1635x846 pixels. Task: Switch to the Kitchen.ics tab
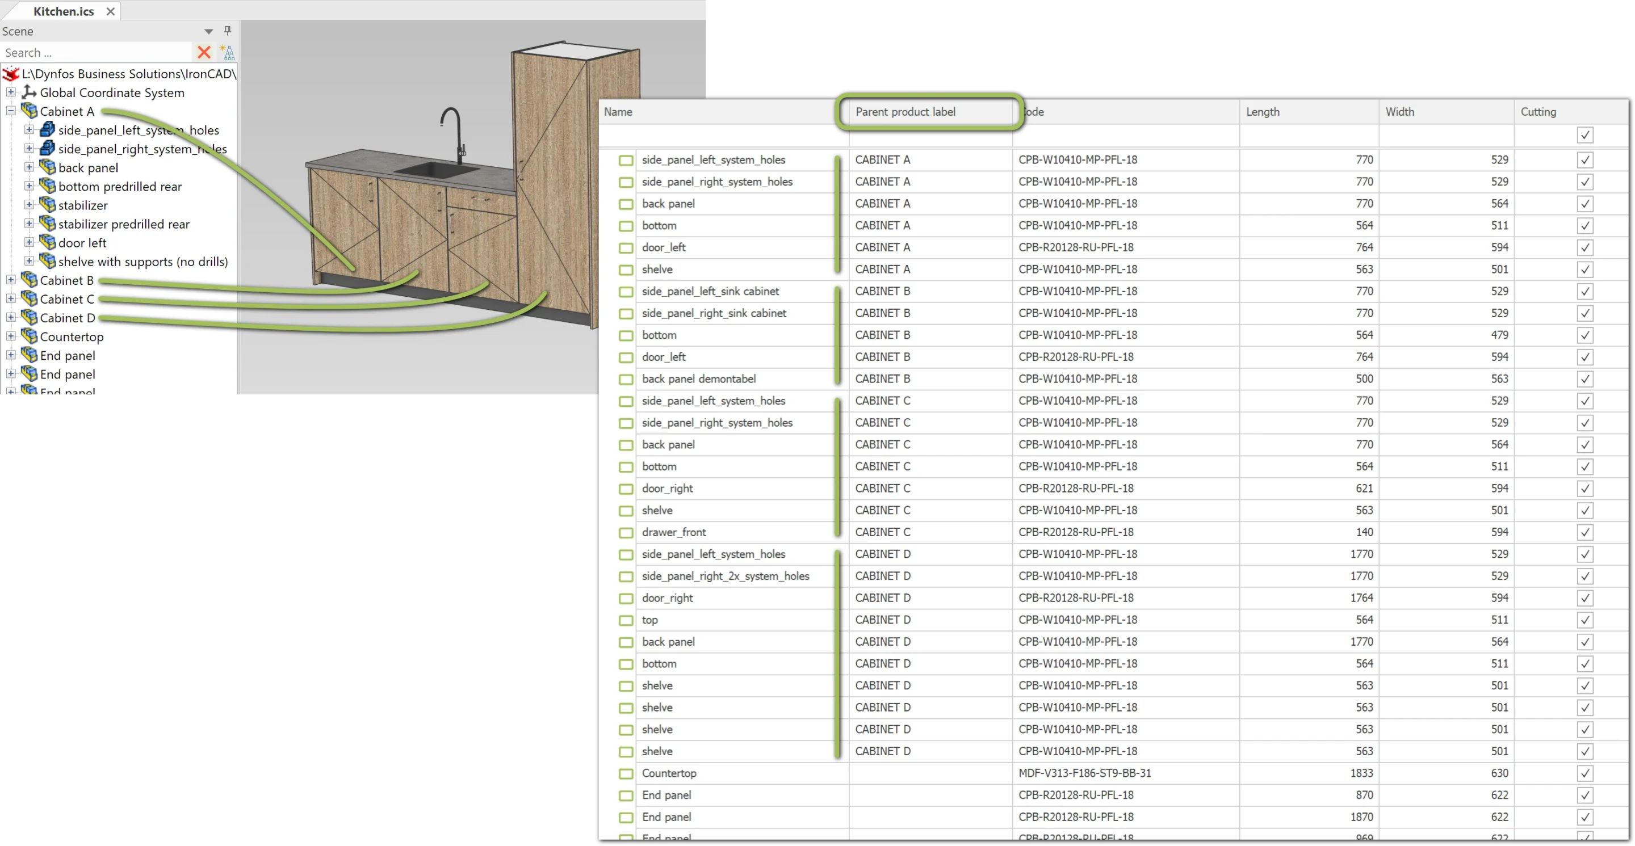(64, 11)
